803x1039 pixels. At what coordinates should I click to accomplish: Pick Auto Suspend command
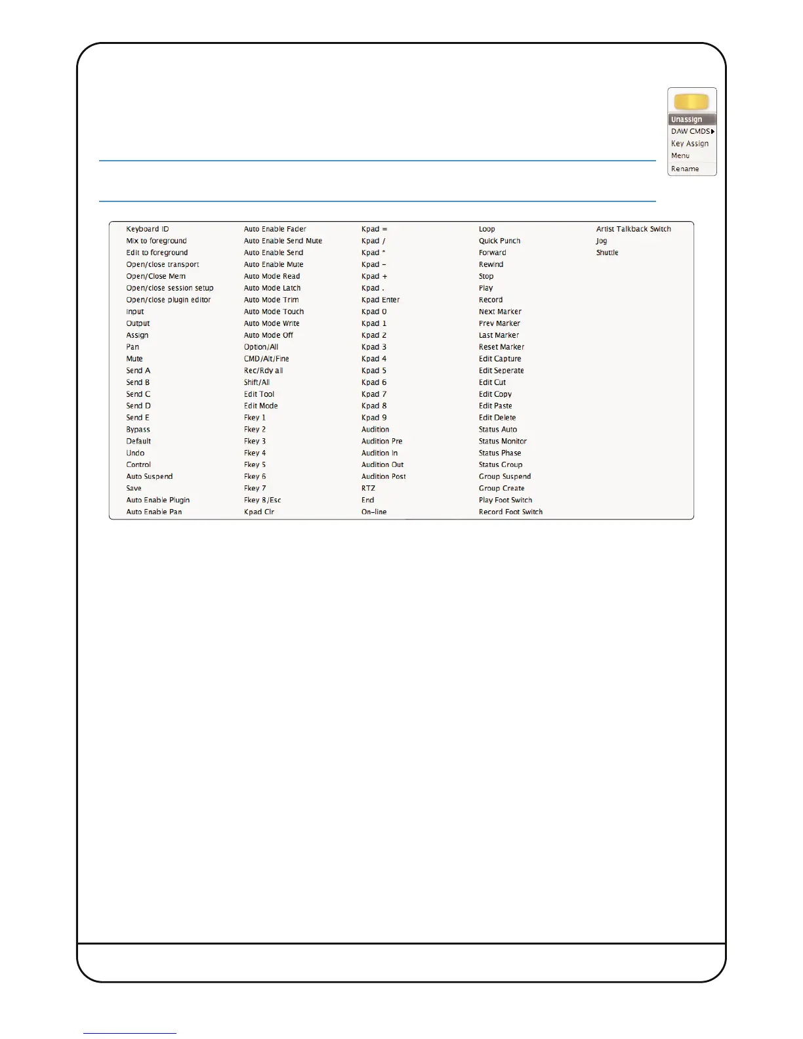pos(150,476)
